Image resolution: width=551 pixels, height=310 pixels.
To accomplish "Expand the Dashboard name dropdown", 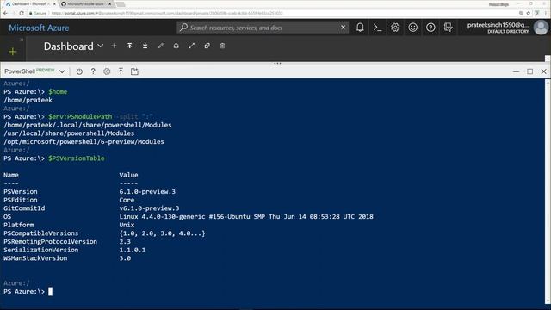I will coord(101,46).
